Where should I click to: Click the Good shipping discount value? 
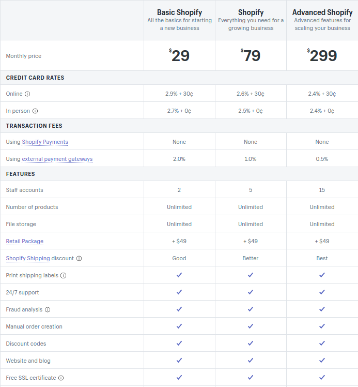click(179, 258)
